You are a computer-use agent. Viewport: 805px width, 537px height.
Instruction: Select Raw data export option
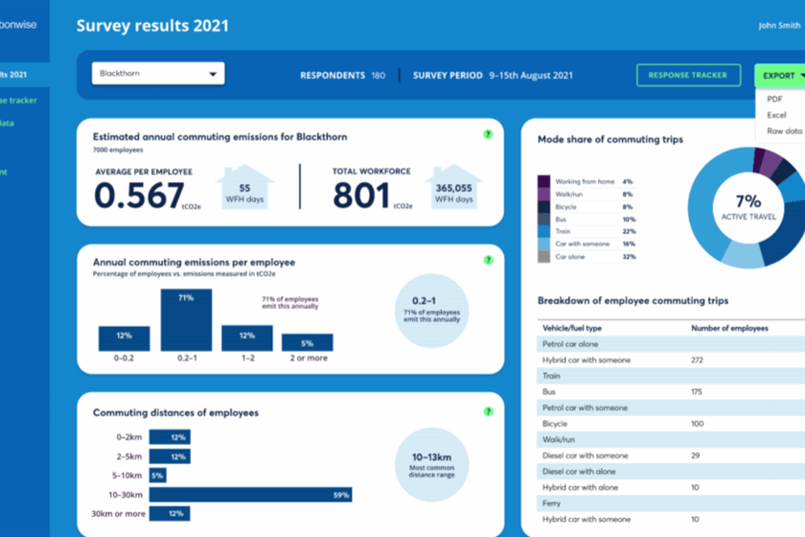point(783,131)
